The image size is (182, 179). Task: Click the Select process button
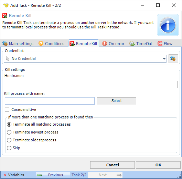point(116,101)
